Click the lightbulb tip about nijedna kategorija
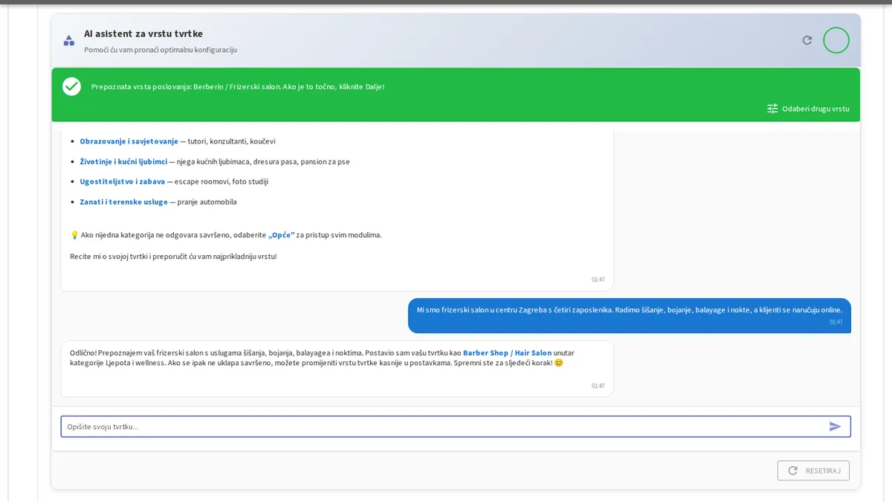Screen dimensions: 892x502 pyautogui.click(x=225, y=235)
